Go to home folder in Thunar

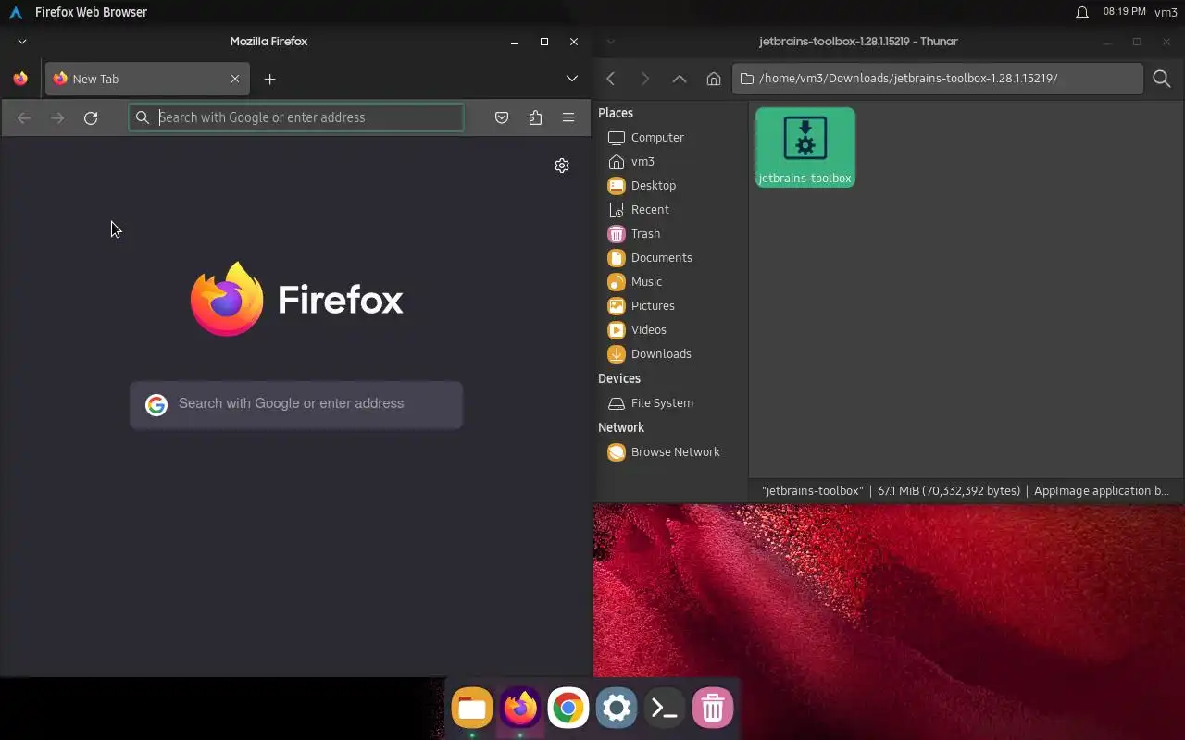[x=714, y=79]
